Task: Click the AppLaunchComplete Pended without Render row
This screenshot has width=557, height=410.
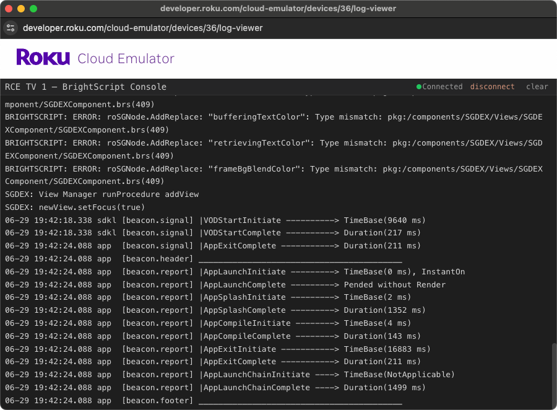Action: click(225, 285)
